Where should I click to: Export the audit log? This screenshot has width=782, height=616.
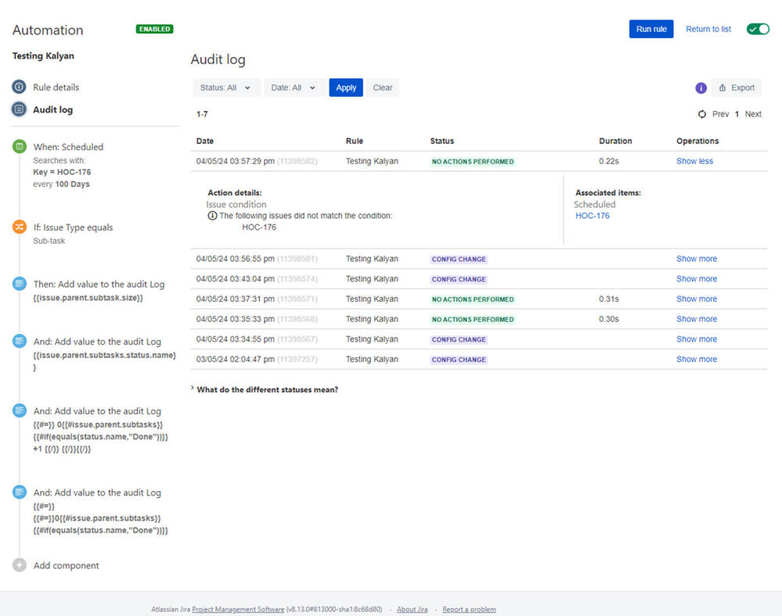(737, 88)
